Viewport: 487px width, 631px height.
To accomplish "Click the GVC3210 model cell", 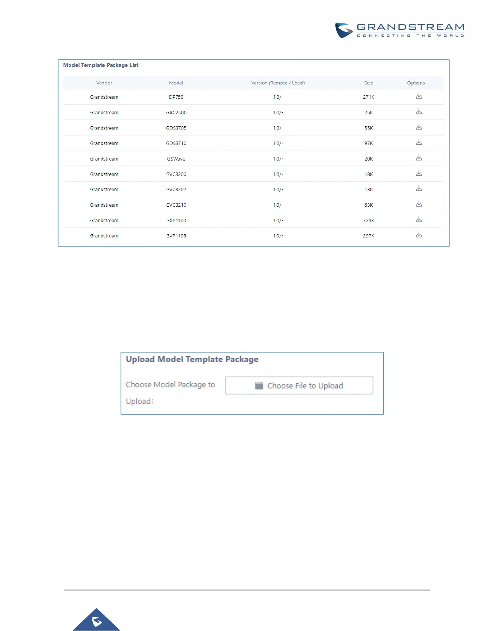I will click(x=176, y=205).
